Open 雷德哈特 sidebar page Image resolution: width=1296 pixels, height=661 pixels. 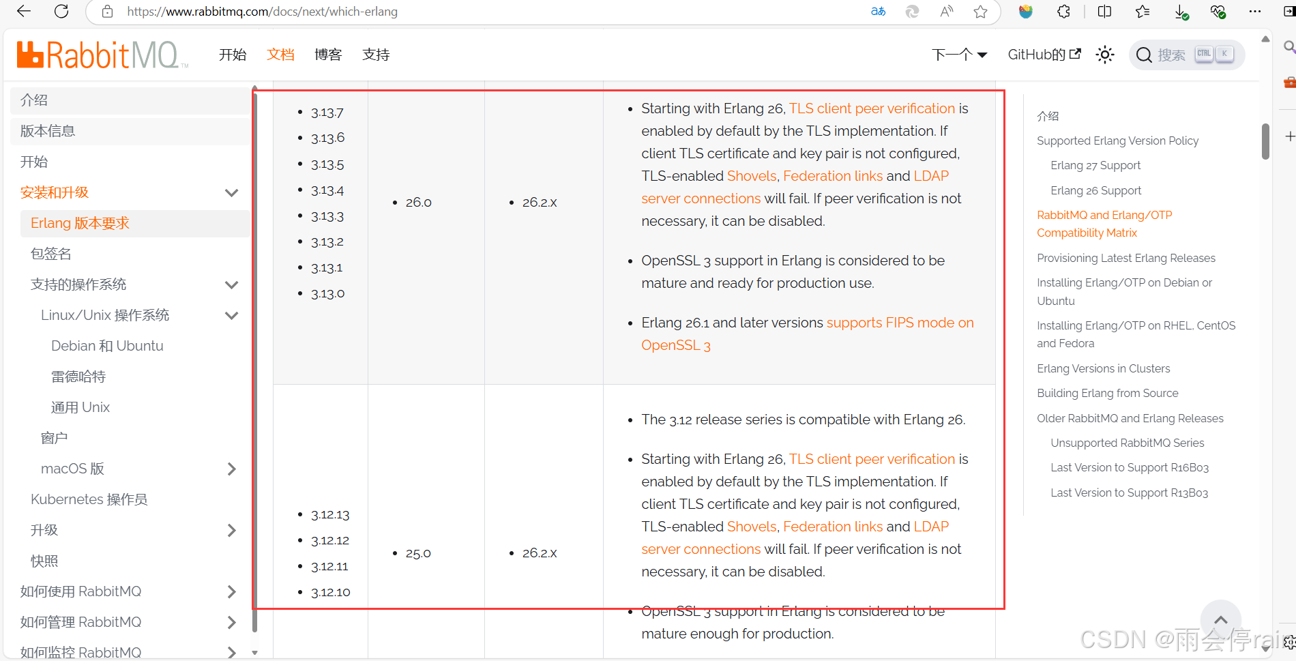(78, 377)
